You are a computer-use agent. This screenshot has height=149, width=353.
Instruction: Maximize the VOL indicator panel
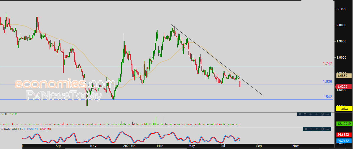tap(305, 114)
